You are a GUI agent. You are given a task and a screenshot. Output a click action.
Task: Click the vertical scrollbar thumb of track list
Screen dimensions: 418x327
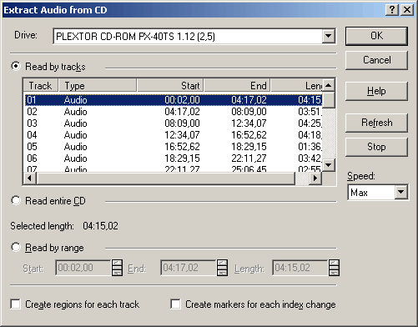click(329, 100)
